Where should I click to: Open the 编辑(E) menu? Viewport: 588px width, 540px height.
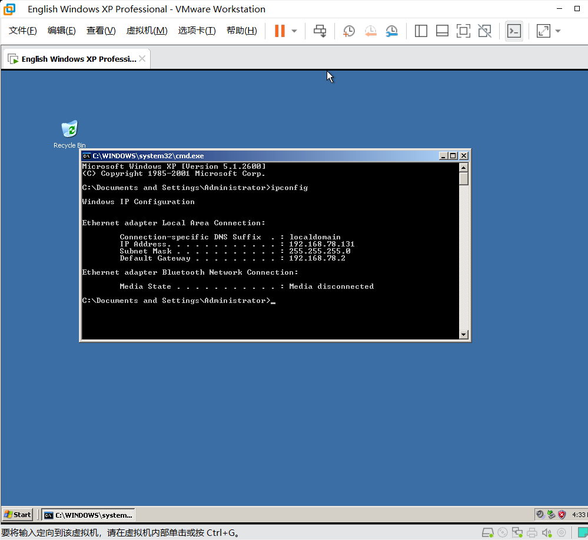coord(62,31)
